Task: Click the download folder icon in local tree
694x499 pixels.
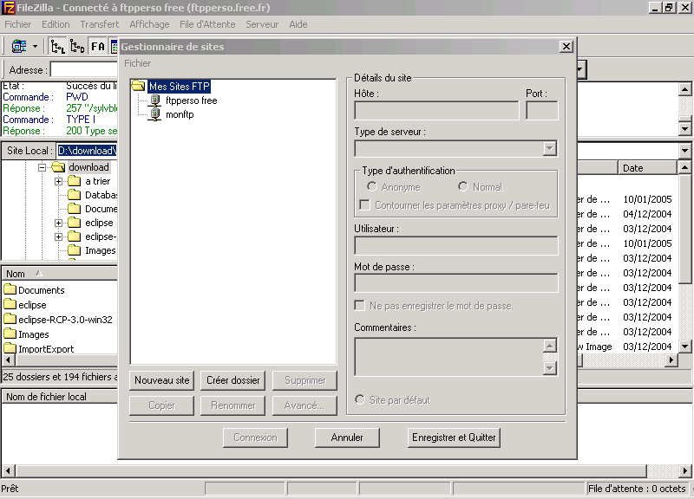Action: tap(58, 167)
